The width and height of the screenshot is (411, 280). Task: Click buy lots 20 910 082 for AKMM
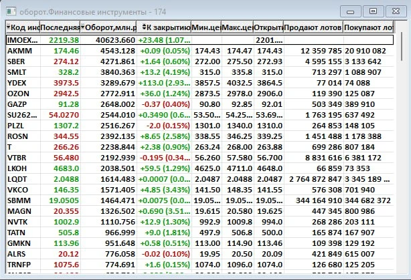click(x=365, y=51)
